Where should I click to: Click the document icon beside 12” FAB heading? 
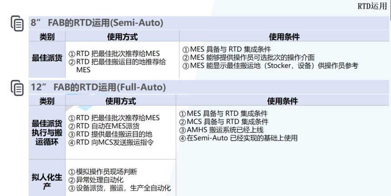tap(17, 88)
